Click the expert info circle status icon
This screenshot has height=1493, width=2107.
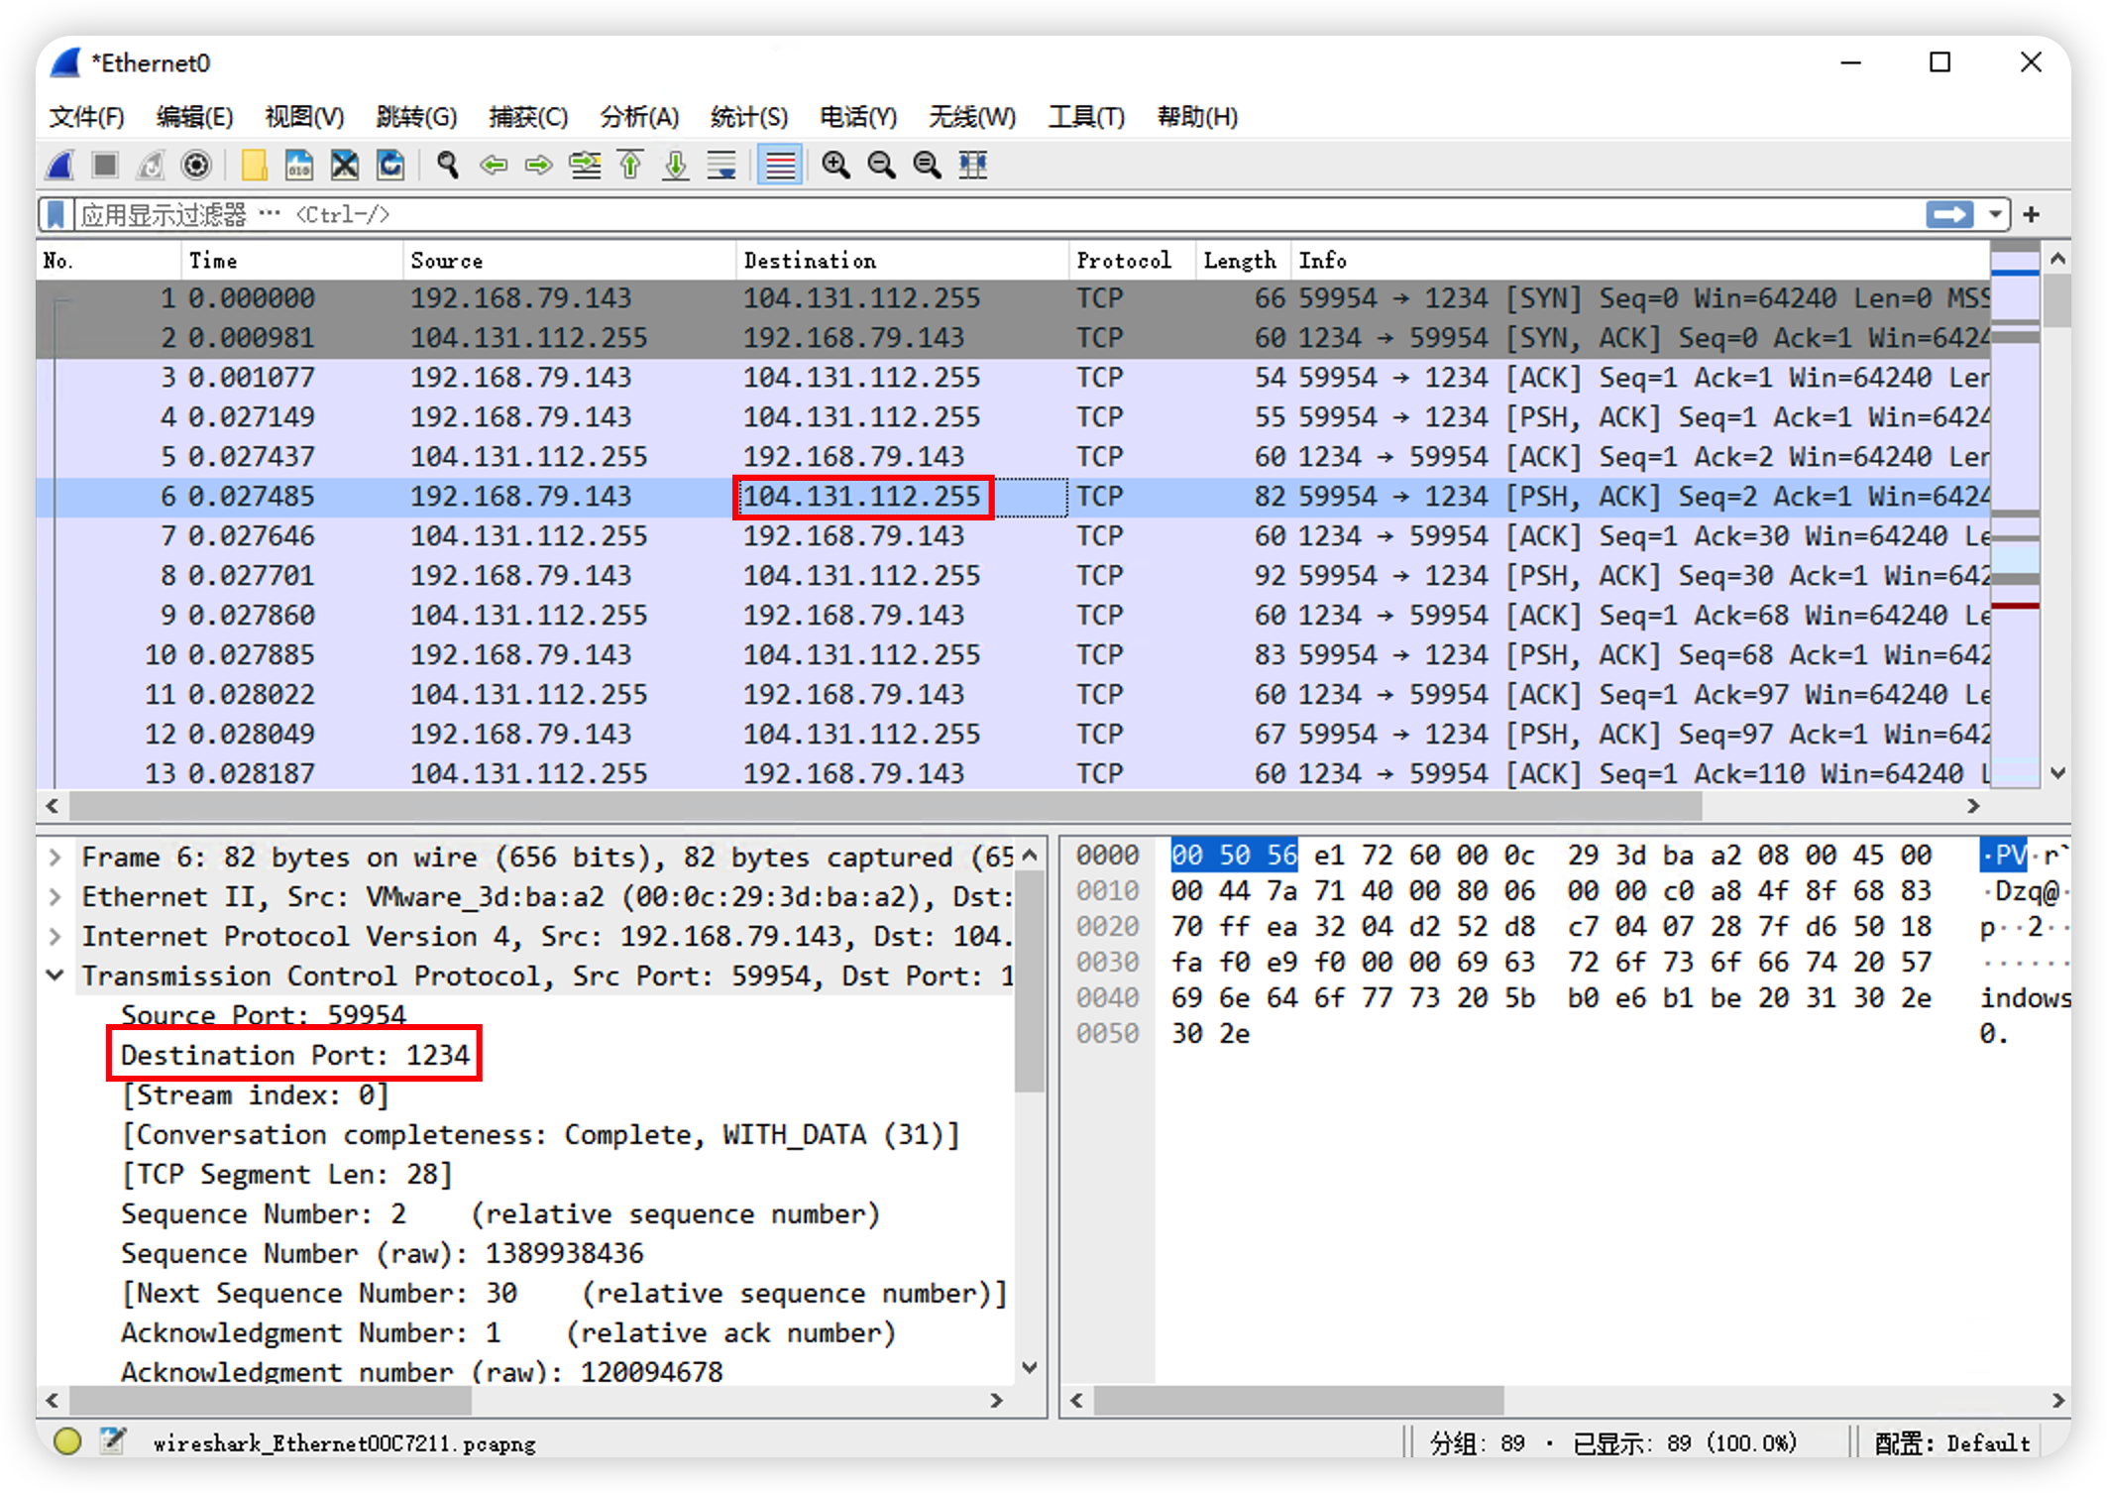pyautogui.click(x=67, y=1441)
